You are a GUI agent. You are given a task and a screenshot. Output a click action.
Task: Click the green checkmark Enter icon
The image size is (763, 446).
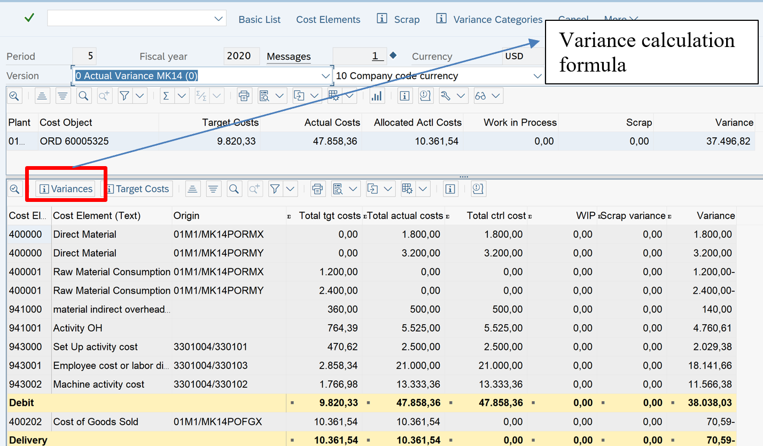click(x=29, y=18)
